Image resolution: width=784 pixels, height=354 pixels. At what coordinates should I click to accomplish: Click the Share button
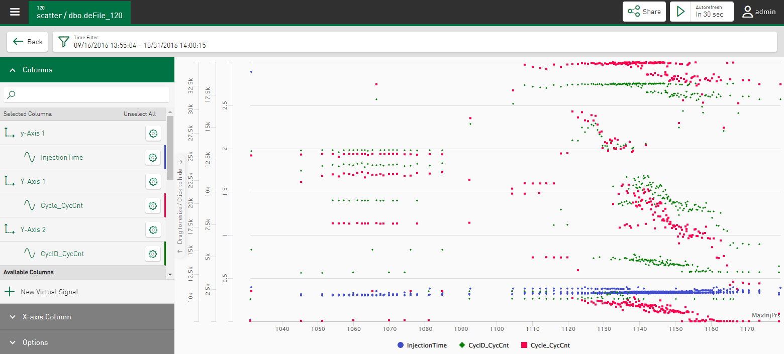644,12
